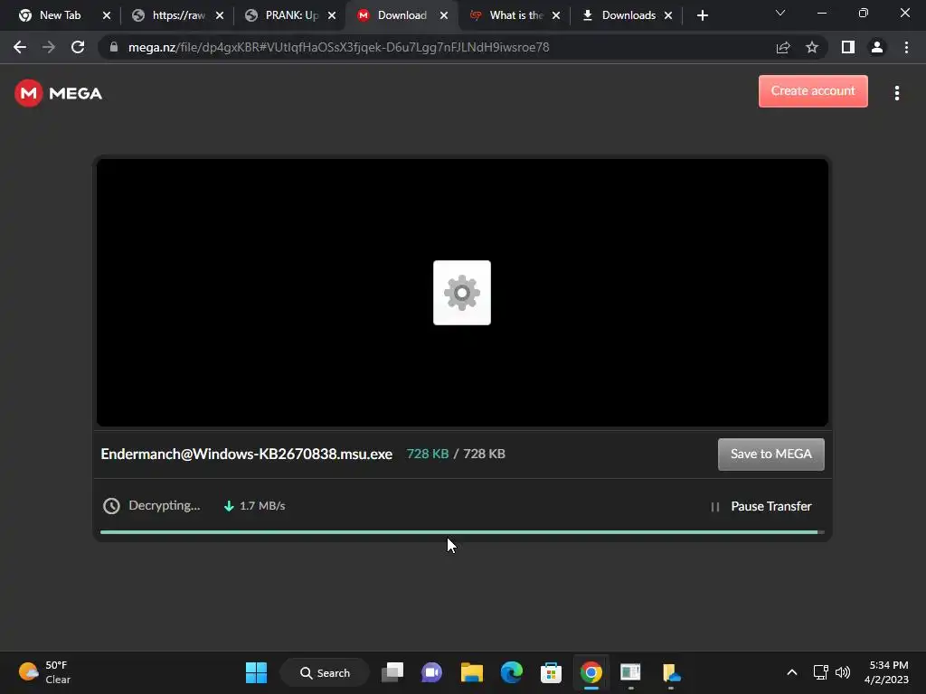This screenshot has width=926, height=694.
Task: Click the green download speed arrow
Action: point(229,506)
